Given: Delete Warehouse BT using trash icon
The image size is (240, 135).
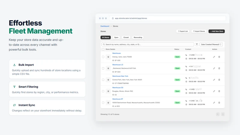Looking at the screenshot, I should pyautogui.click(x=219, y=103).
